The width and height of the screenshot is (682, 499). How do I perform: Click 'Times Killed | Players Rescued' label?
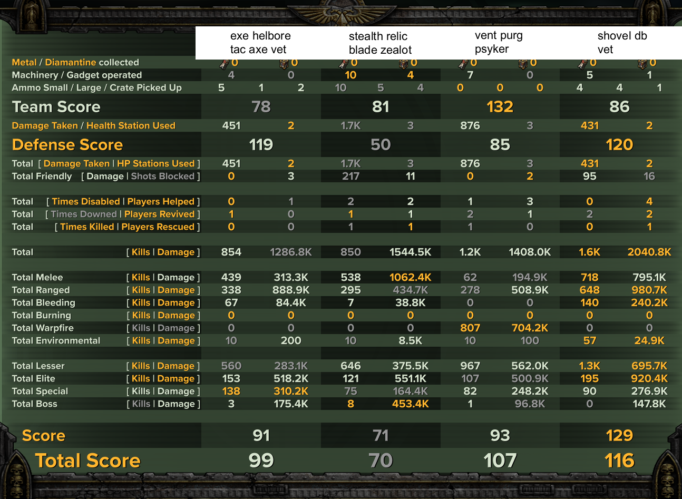click(x=128, y=227)
